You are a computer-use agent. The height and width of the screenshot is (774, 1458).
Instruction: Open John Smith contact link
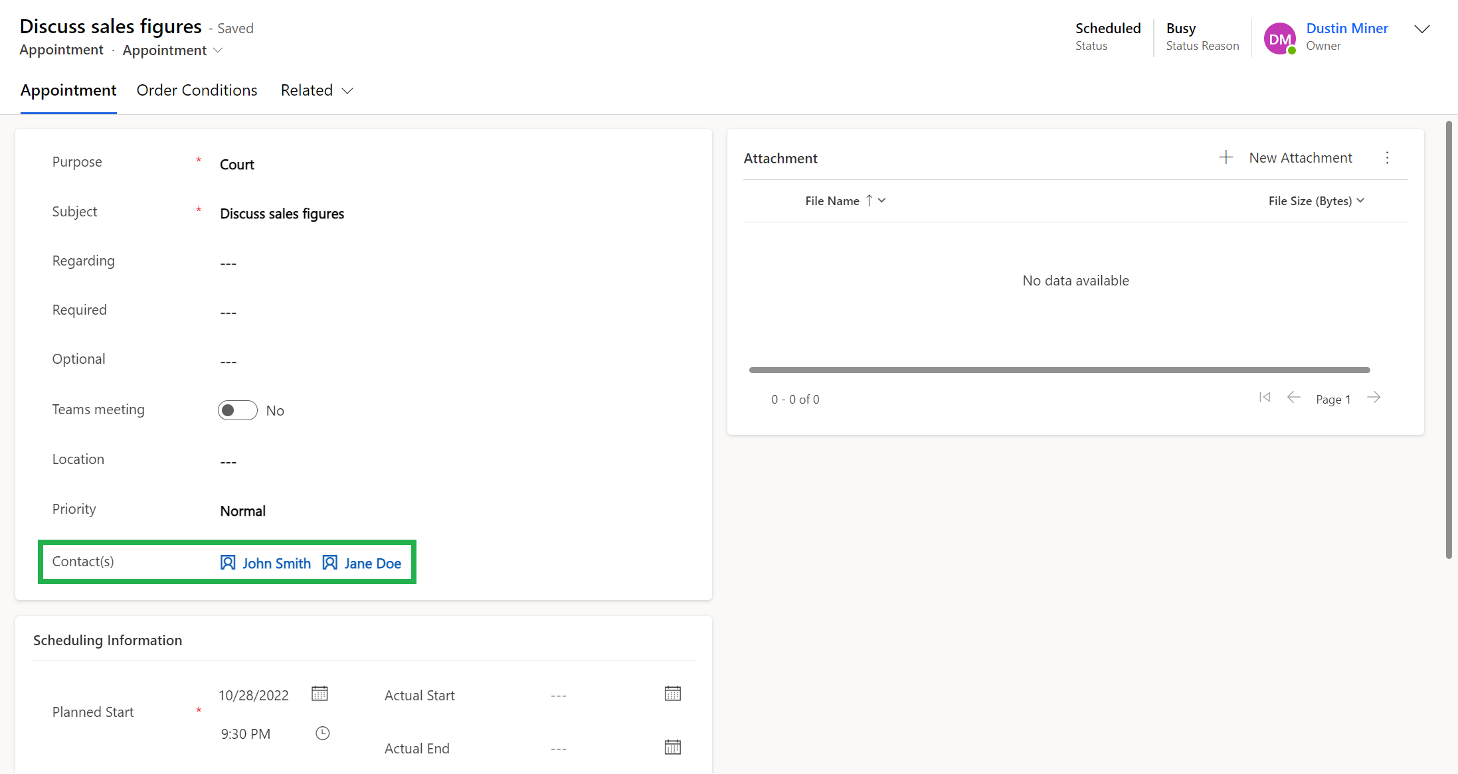click(276, 564)
